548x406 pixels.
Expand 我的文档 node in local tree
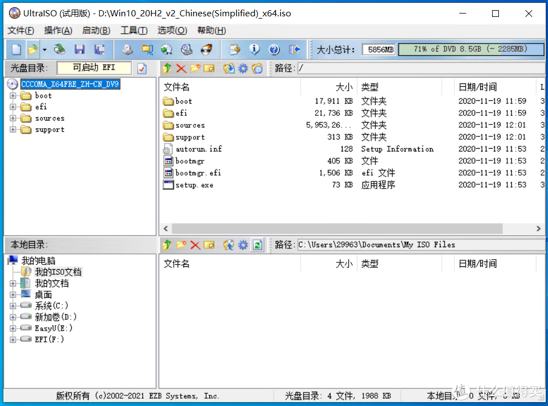(13, 284)
